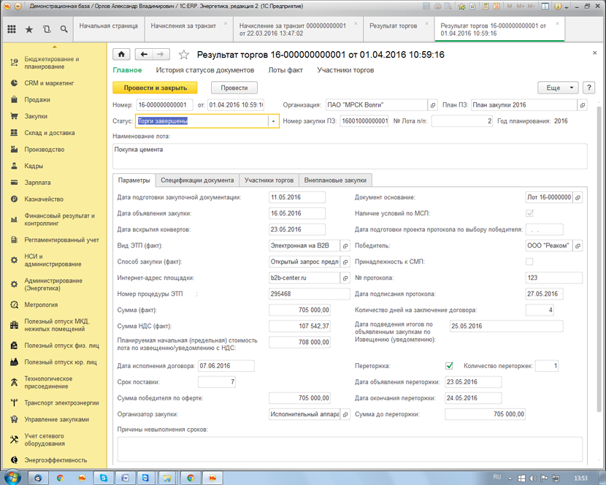Switch to Участники торгов tab
The height and width of the screenshot is (485, 606).
(x=269, y=180)
